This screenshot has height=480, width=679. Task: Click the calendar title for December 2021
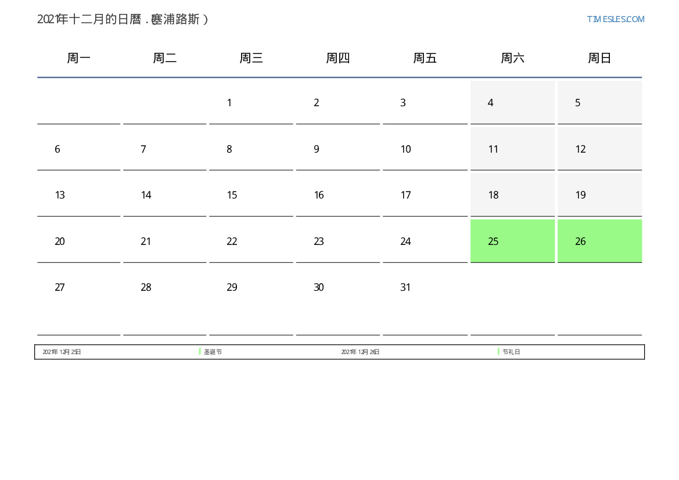point(123,19)
